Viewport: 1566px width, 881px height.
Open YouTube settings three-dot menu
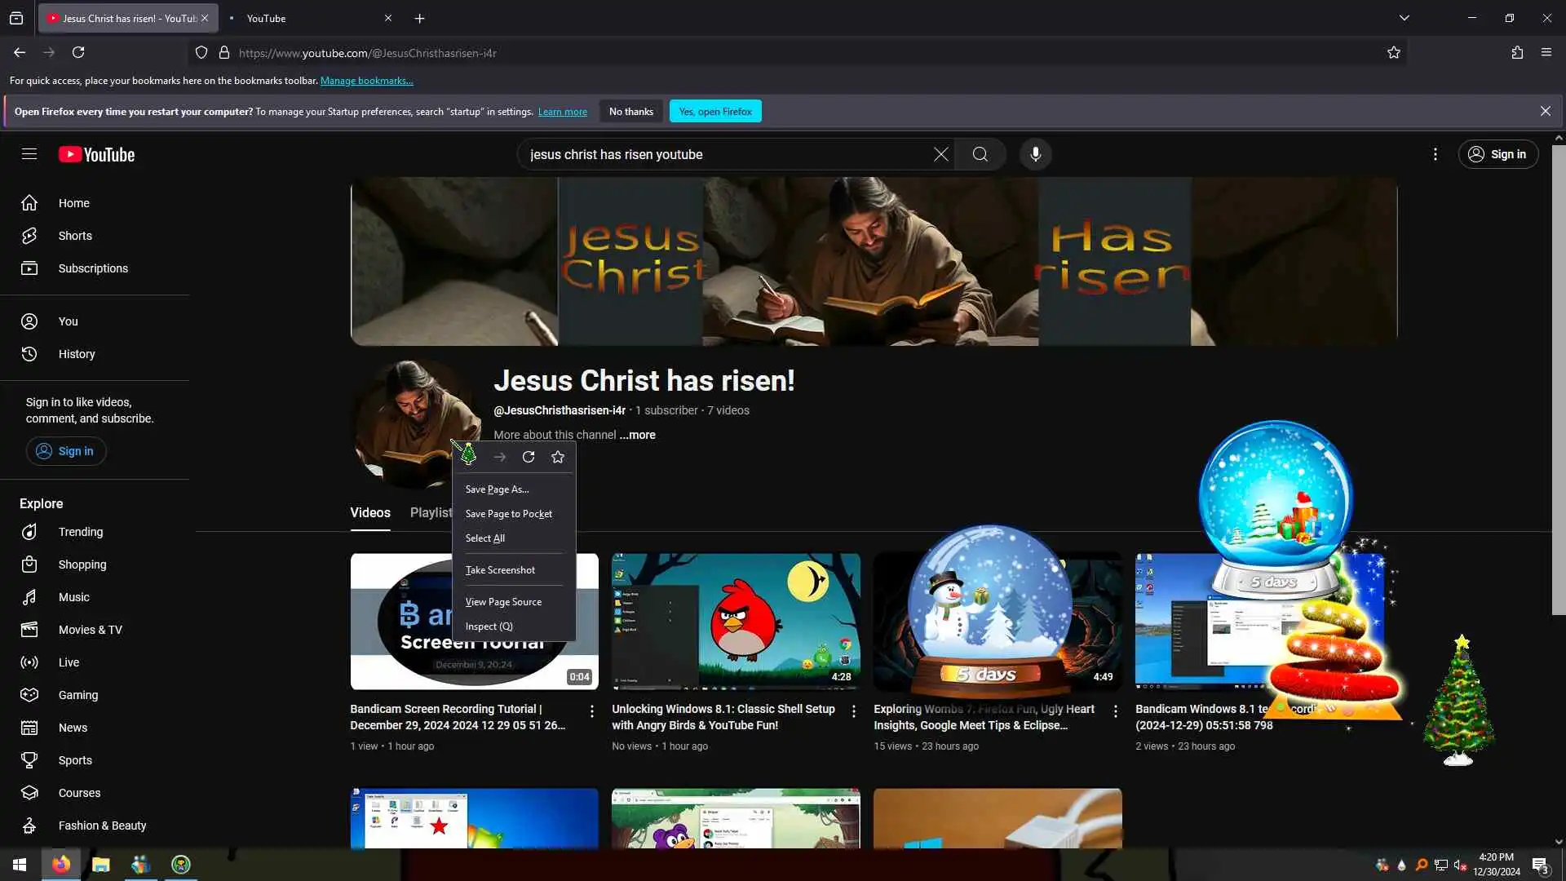(1435, 154)
